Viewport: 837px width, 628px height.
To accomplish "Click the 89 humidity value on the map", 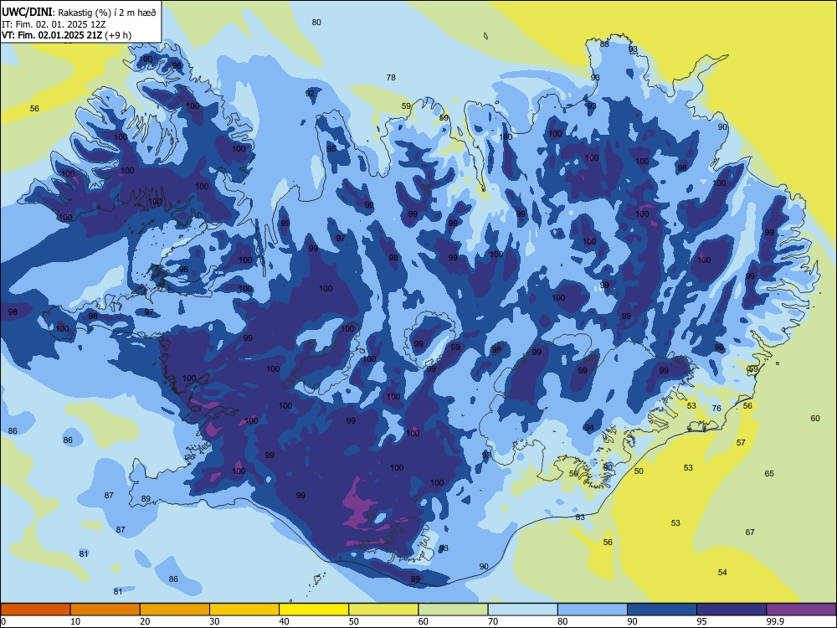I will click(x=146, y=499).
